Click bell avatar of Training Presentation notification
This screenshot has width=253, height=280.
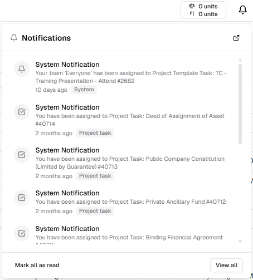[22, 69]
